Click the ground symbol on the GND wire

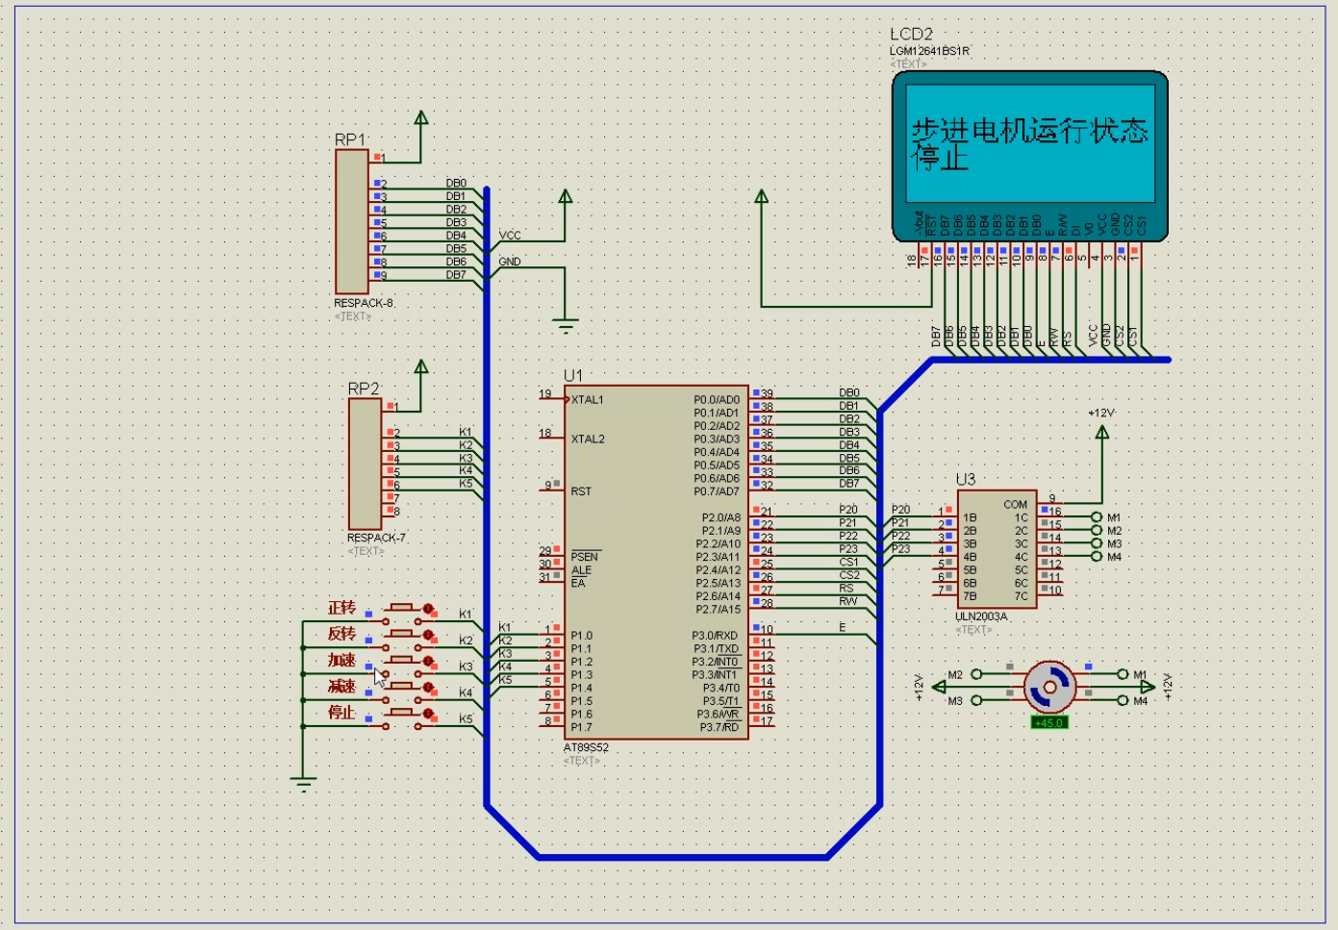coord(566,325)
